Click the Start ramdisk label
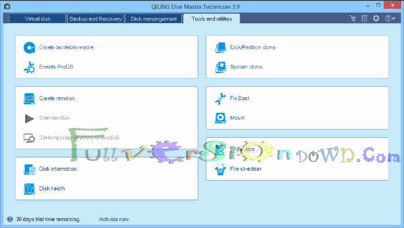Viewport: 404px width, 228px height. pyautogui.click(x=54, y=118)
